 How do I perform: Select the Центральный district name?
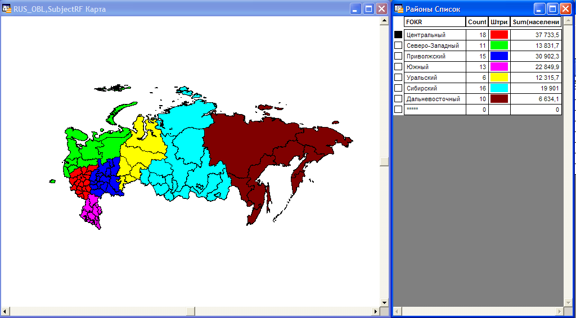tap(426, 35)
